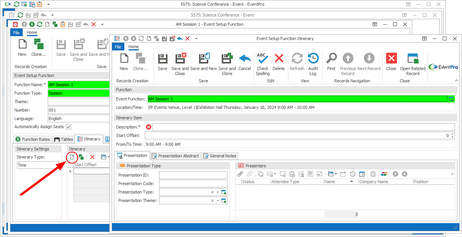
Task: Open quick access customize dropdown in AM Session window
Action: click(102, 24)
